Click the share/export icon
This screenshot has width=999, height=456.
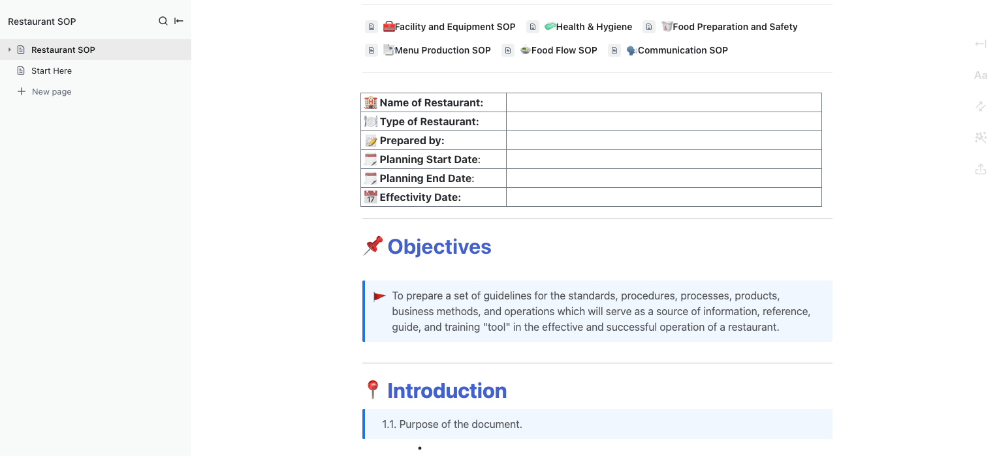[x=980, y=169]
